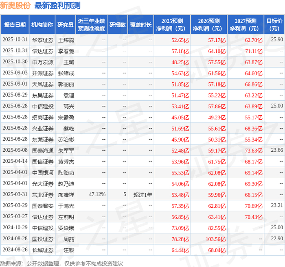The height and width of the screenshot is (267, 285).
Task: Click researcher name 黄秀杰
Action: point(66,162)
